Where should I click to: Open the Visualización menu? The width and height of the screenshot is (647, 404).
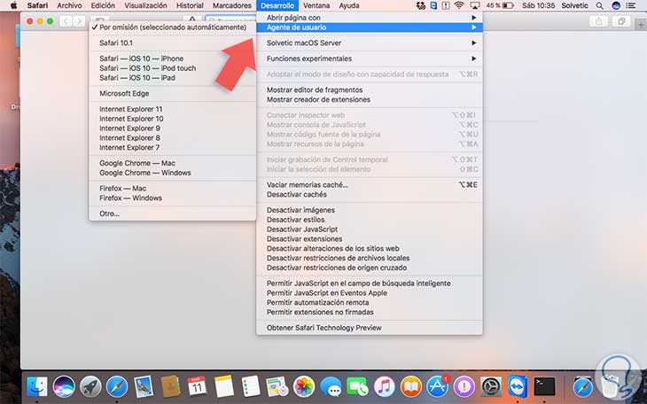(x=145, y=5)
